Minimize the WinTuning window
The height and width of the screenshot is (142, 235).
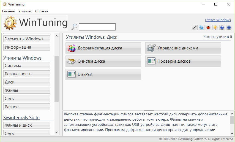[203, 4]
